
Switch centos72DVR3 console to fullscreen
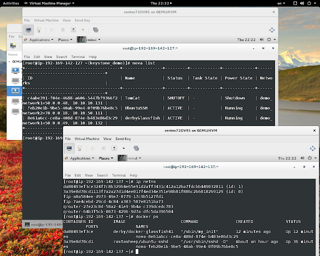click(312, 148)
